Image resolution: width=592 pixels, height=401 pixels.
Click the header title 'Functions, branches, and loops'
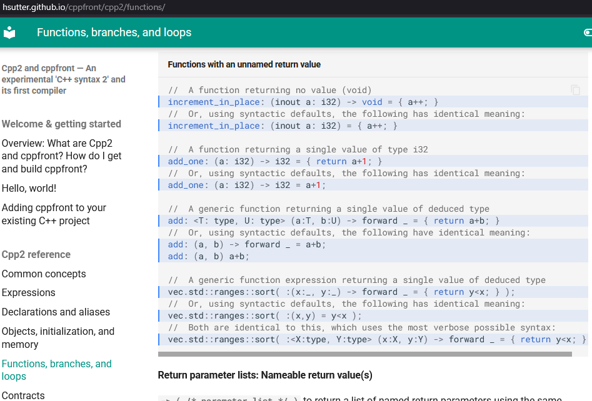tap(114, 32)
